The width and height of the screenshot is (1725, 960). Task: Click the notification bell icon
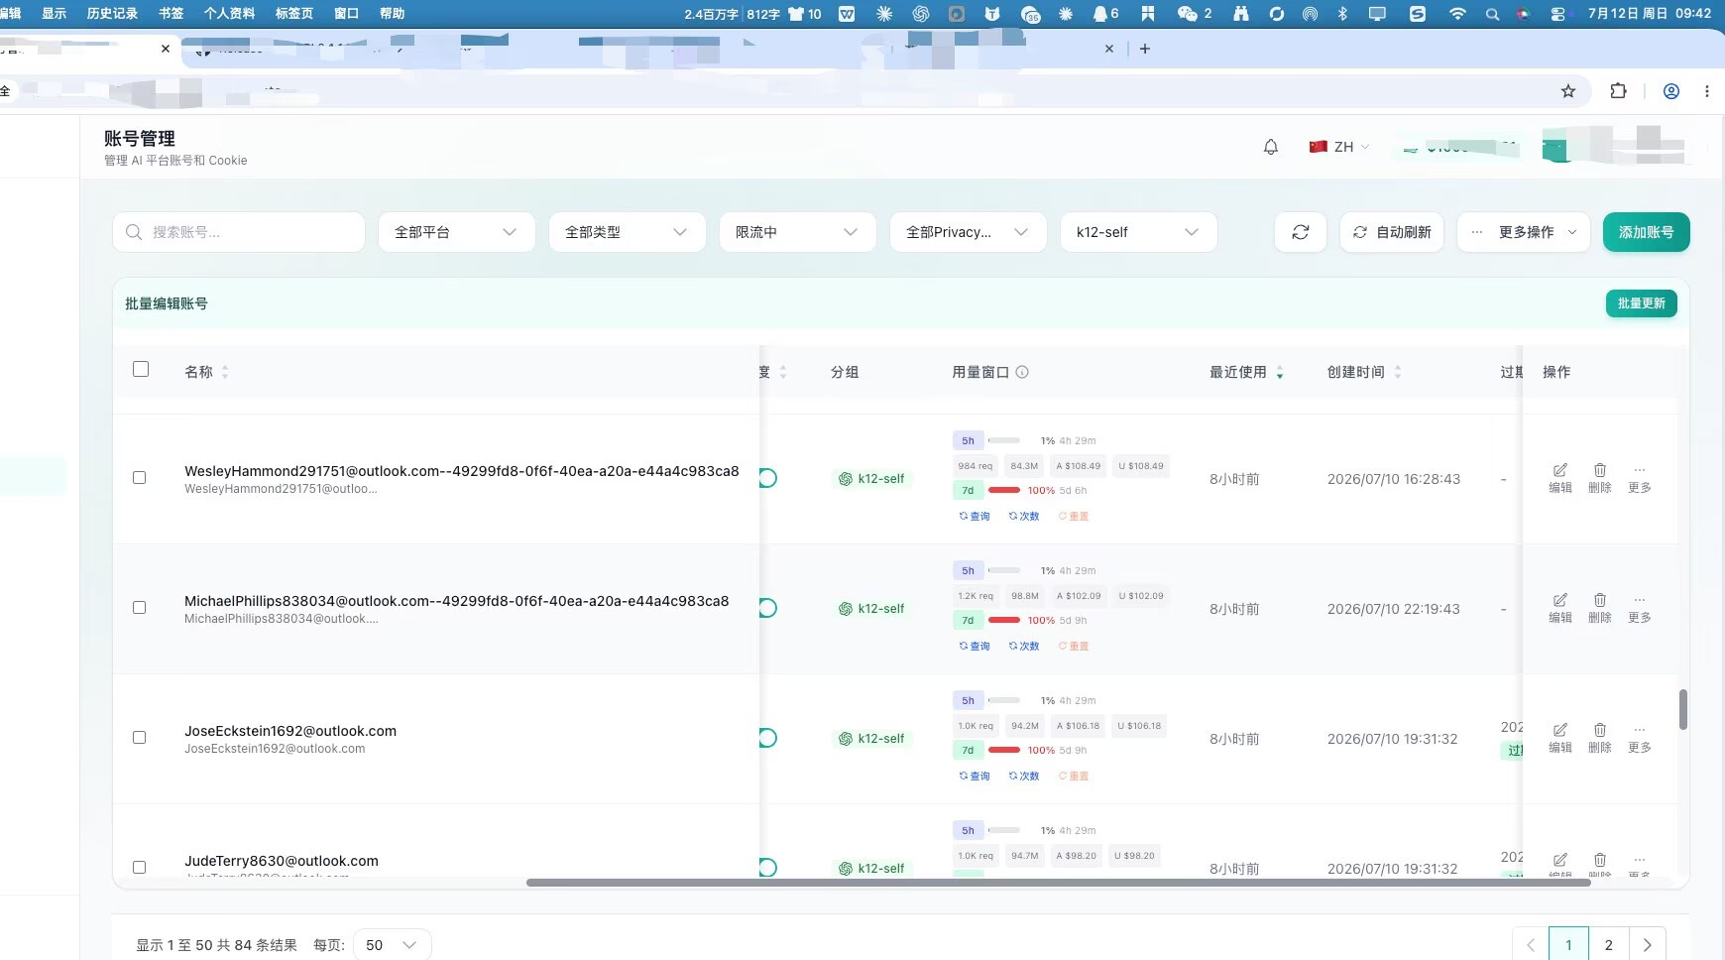point(1270,147)
